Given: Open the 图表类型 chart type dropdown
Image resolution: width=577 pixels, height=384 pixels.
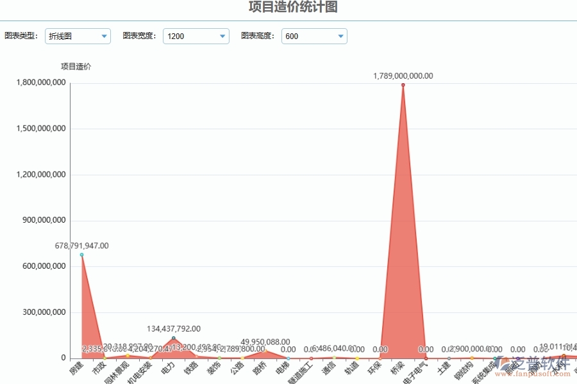Looking at the screenshot, I should point(78,36).
